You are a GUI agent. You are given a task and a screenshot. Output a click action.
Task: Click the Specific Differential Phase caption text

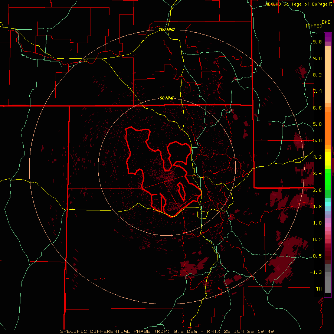167,331
